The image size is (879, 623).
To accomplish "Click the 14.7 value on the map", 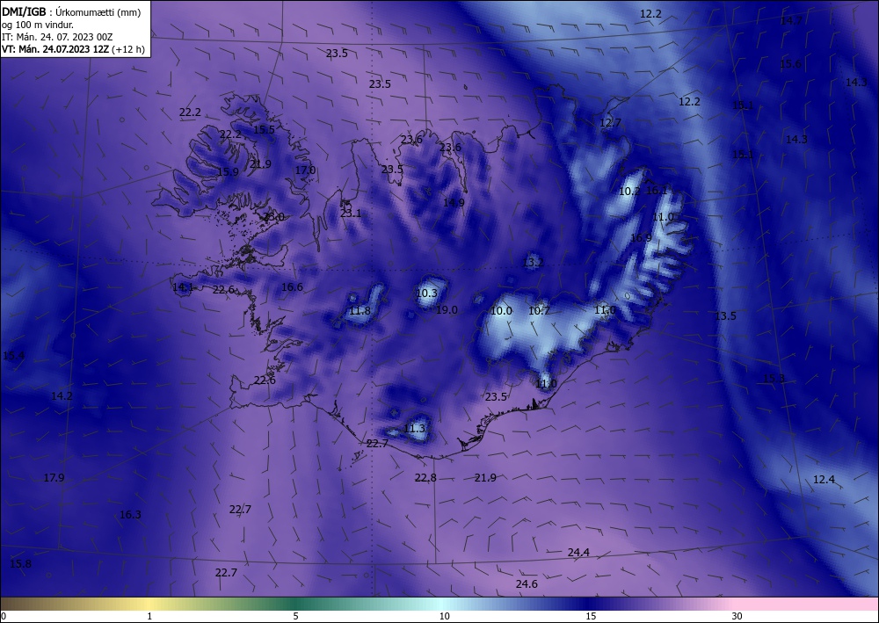I will point(791,21).
